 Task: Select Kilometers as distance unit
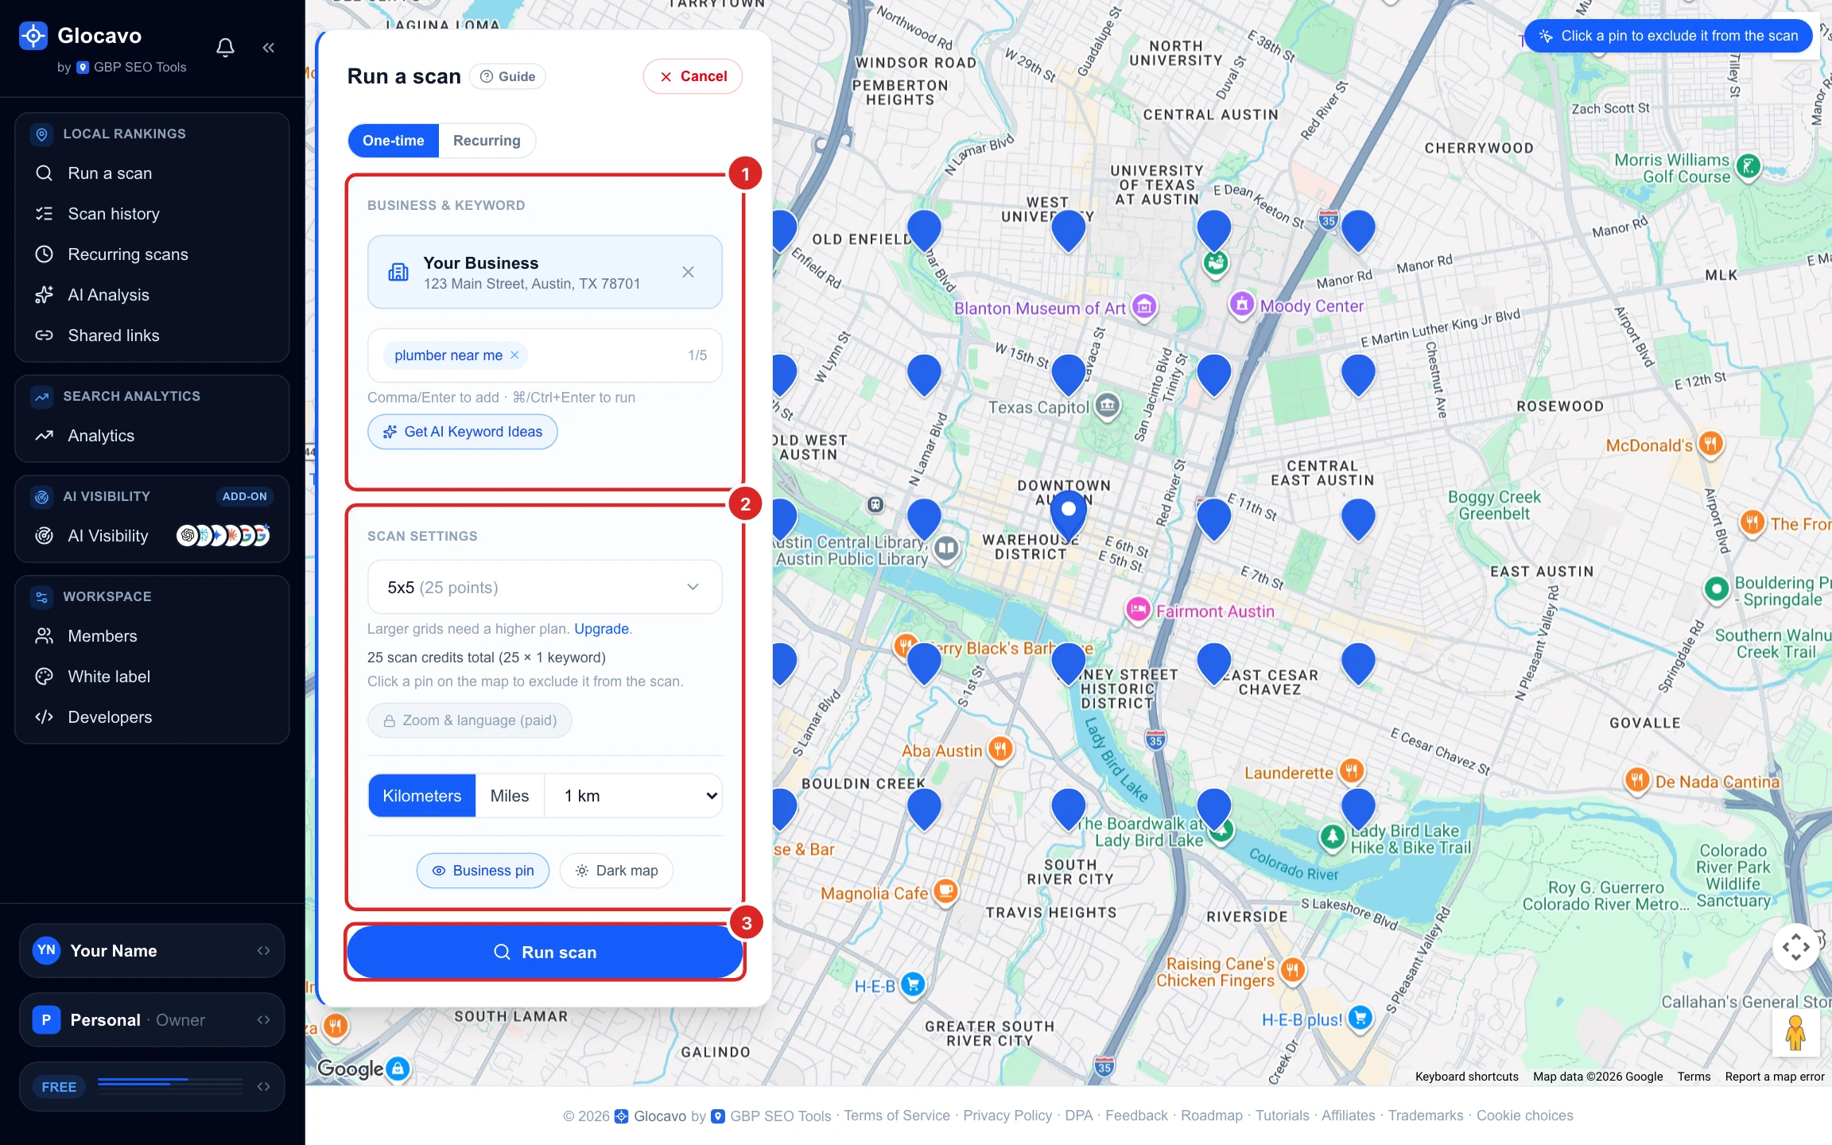(422, 796)
